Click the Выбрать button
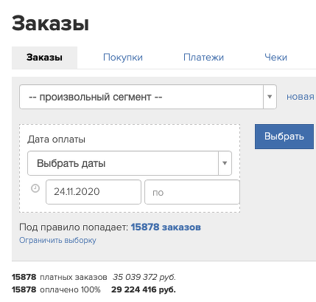The height and width of the screenshot is (302, 316). [x=284, y=137]
